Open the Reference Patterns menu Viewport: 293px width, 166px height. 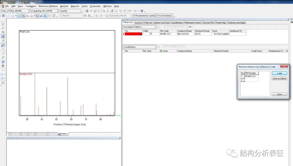48,6
